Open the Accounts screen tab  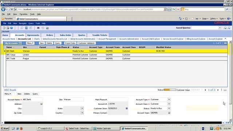click(20, 35)
